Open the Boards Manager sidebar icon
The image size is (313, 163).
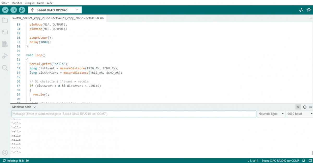pos(5,32)
